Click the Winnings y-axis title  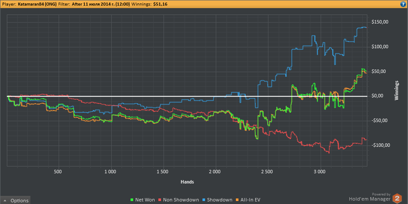click(396, 90)
